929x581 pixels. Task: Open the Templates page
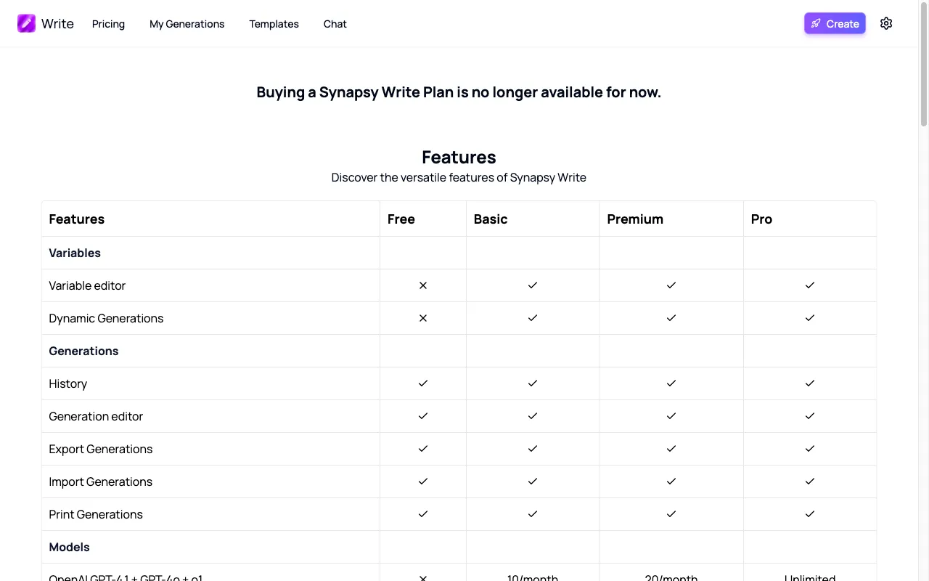coord(274,24)
